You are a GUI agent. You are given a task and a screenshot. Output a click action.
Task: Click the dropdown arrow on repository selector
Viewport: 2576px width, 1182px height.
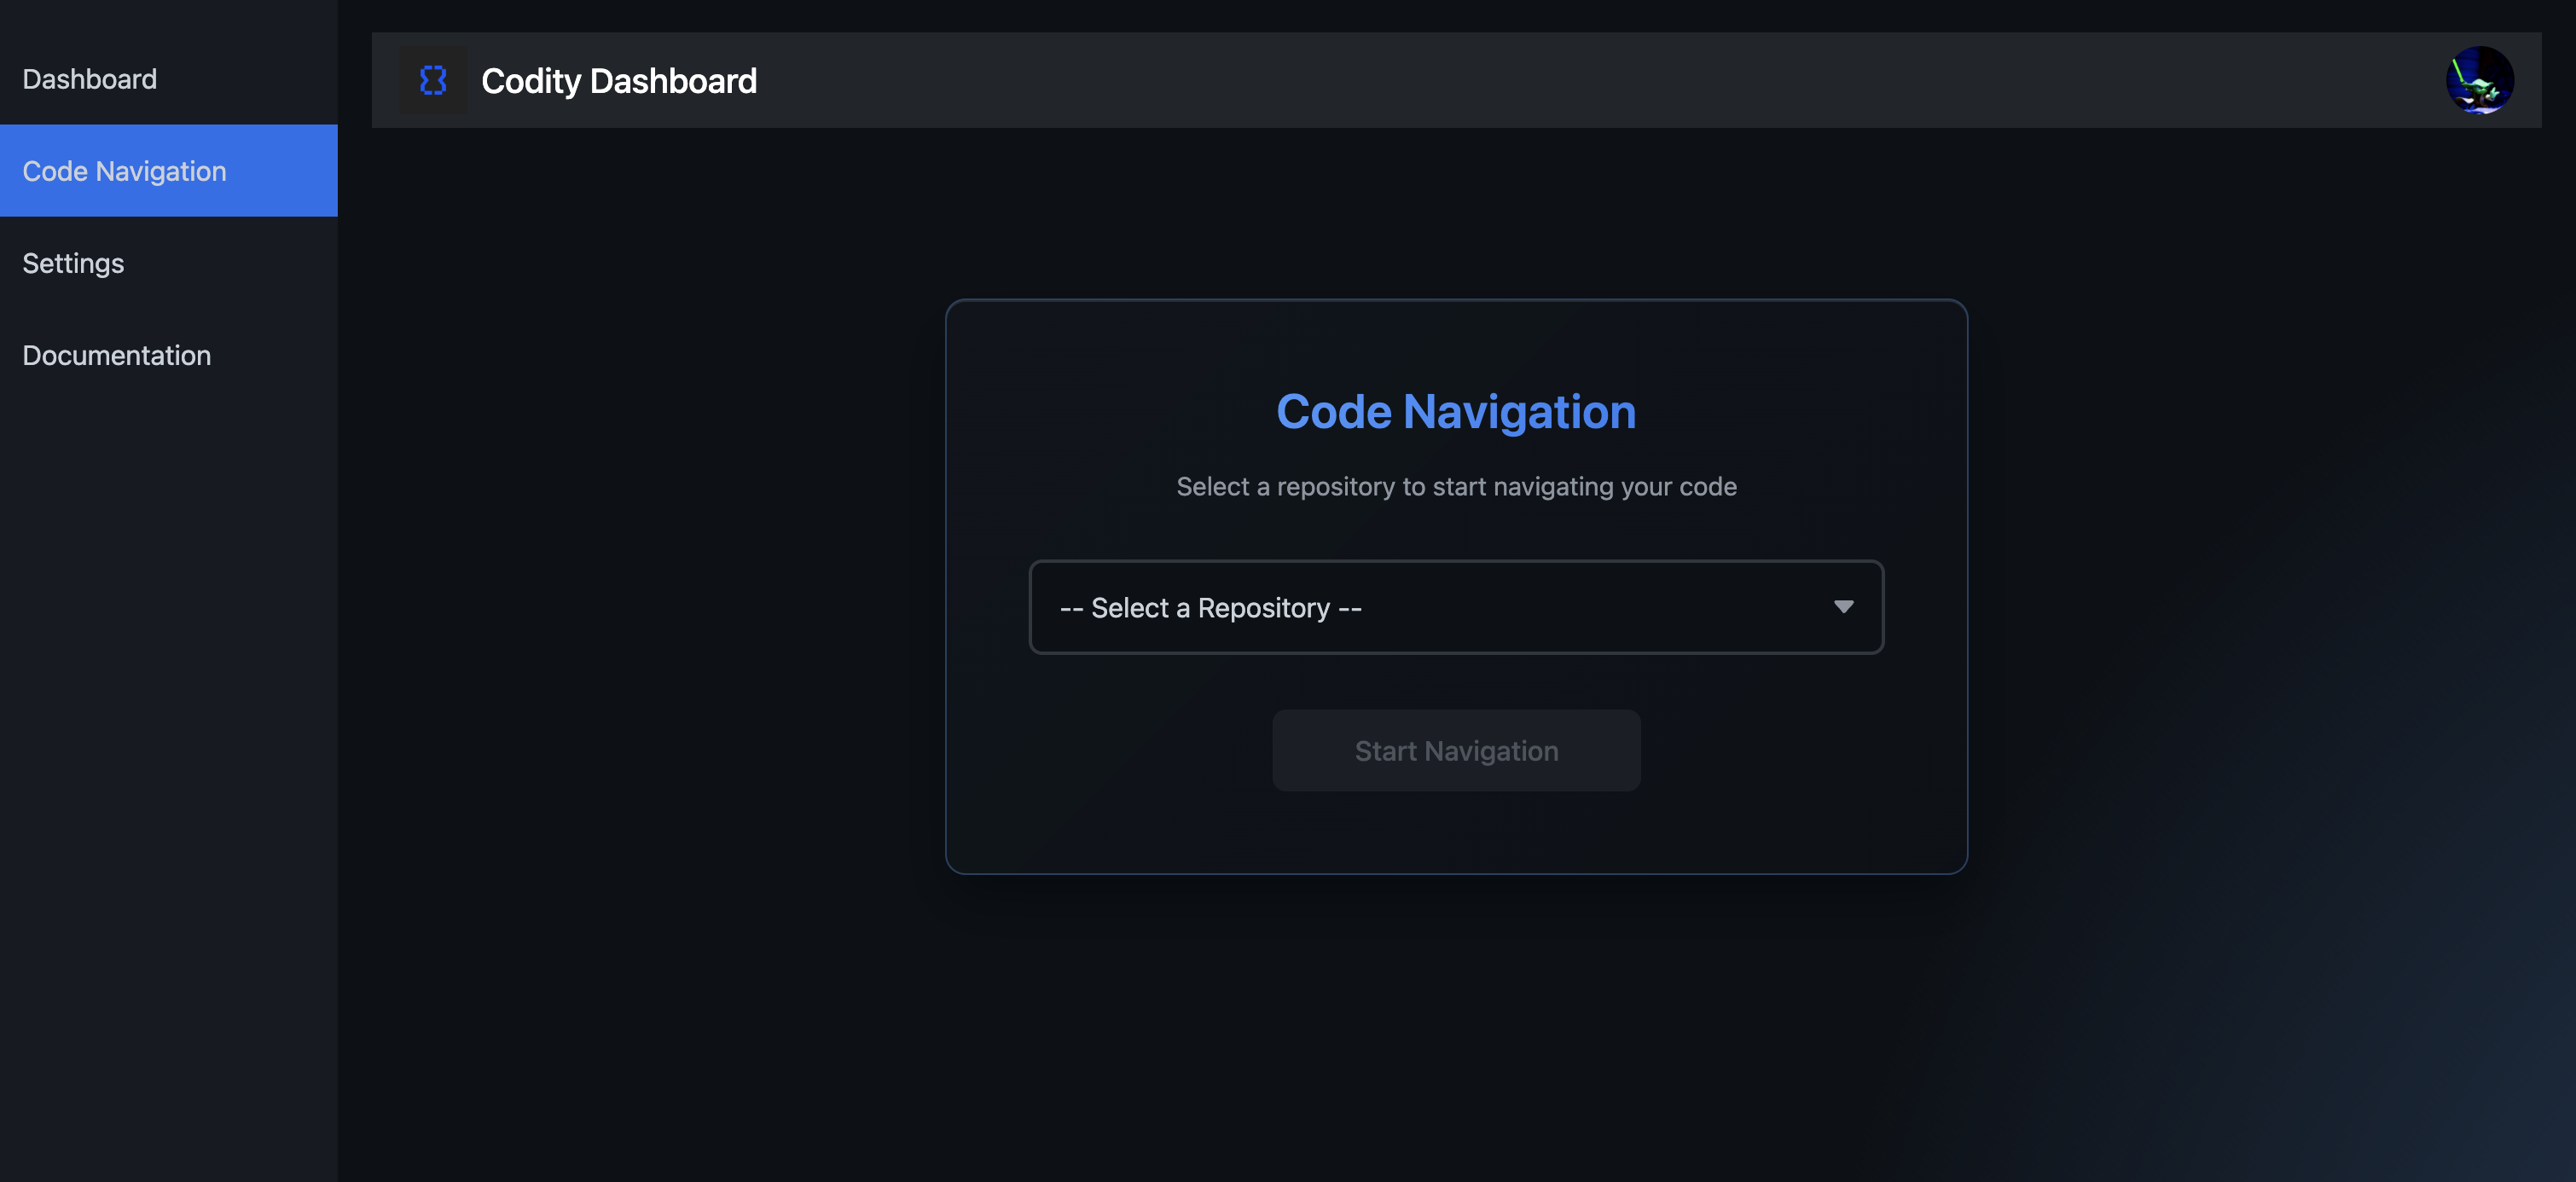tap(1843, 607)
